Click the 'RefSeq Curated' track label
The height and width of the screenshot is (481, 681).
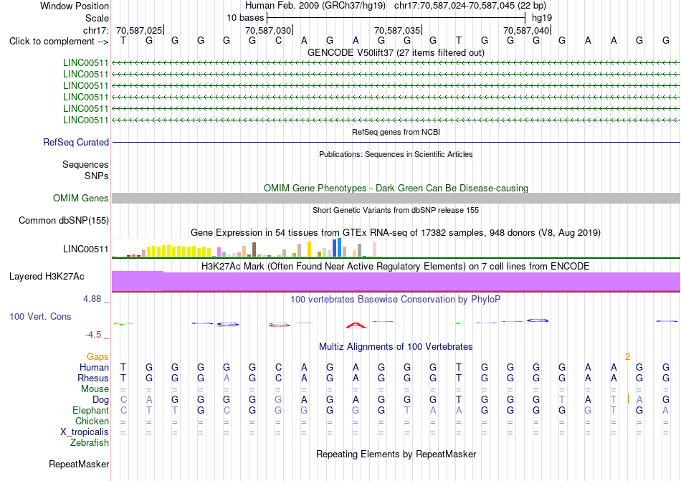pyautogui.click(x=76, y=143)
